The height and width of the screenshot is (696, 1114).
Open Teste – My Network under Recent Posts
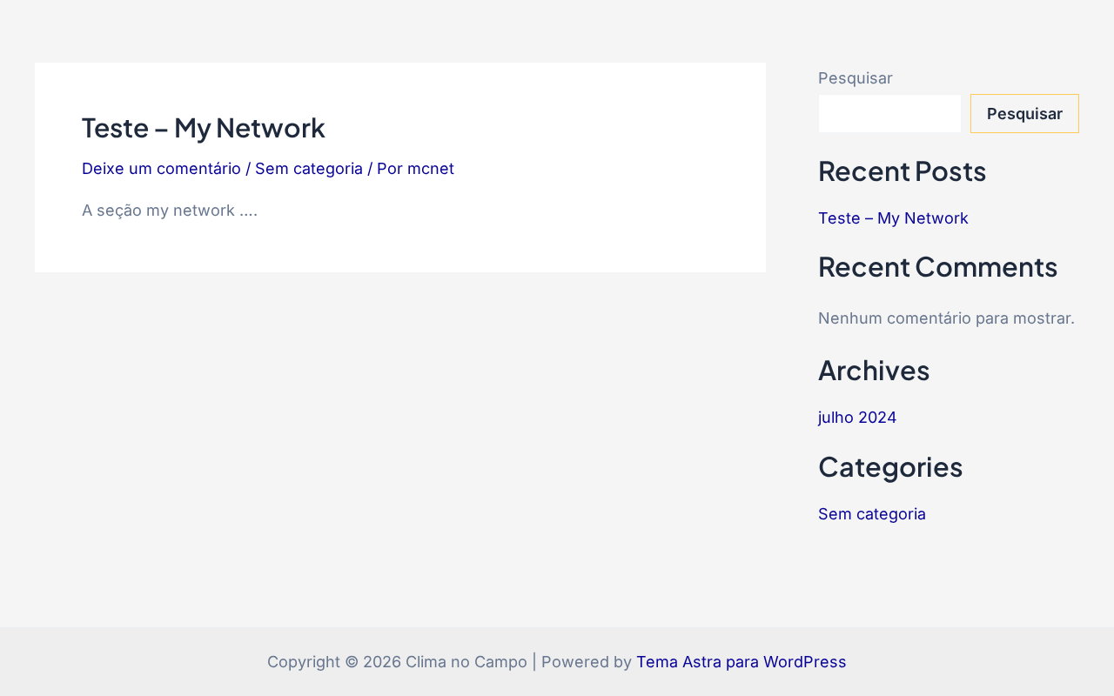[x=893, y=218]
